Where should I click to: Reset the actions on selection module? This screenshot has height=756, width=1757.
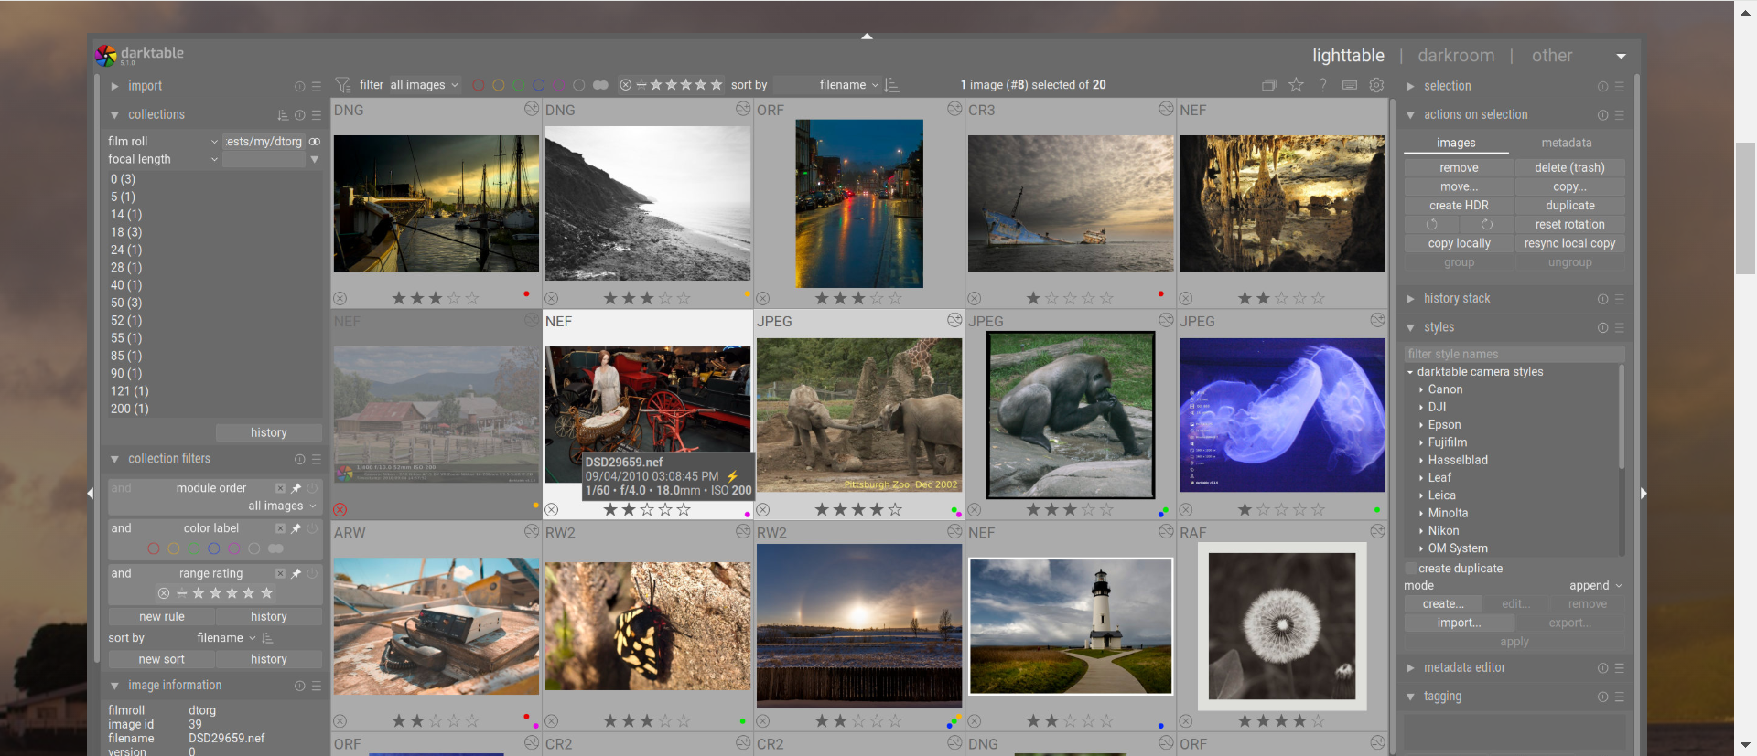pos(1602,115)
